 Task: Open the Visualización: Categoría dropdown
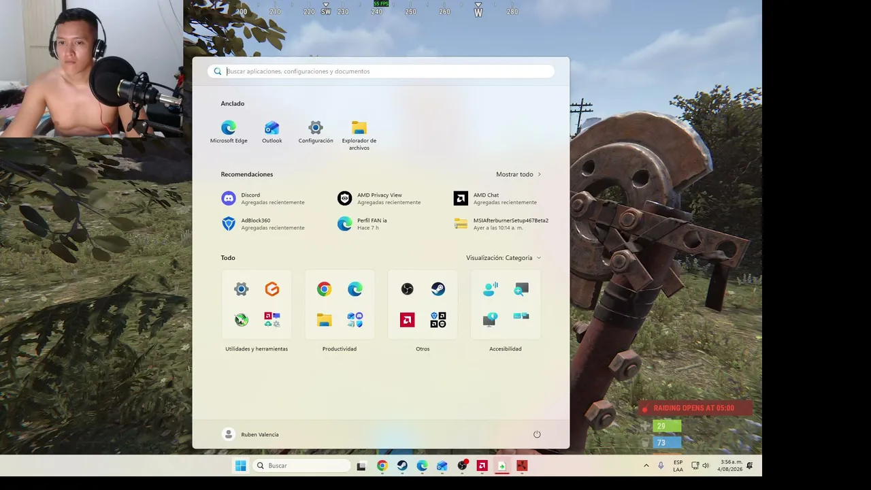click(504, 258)
